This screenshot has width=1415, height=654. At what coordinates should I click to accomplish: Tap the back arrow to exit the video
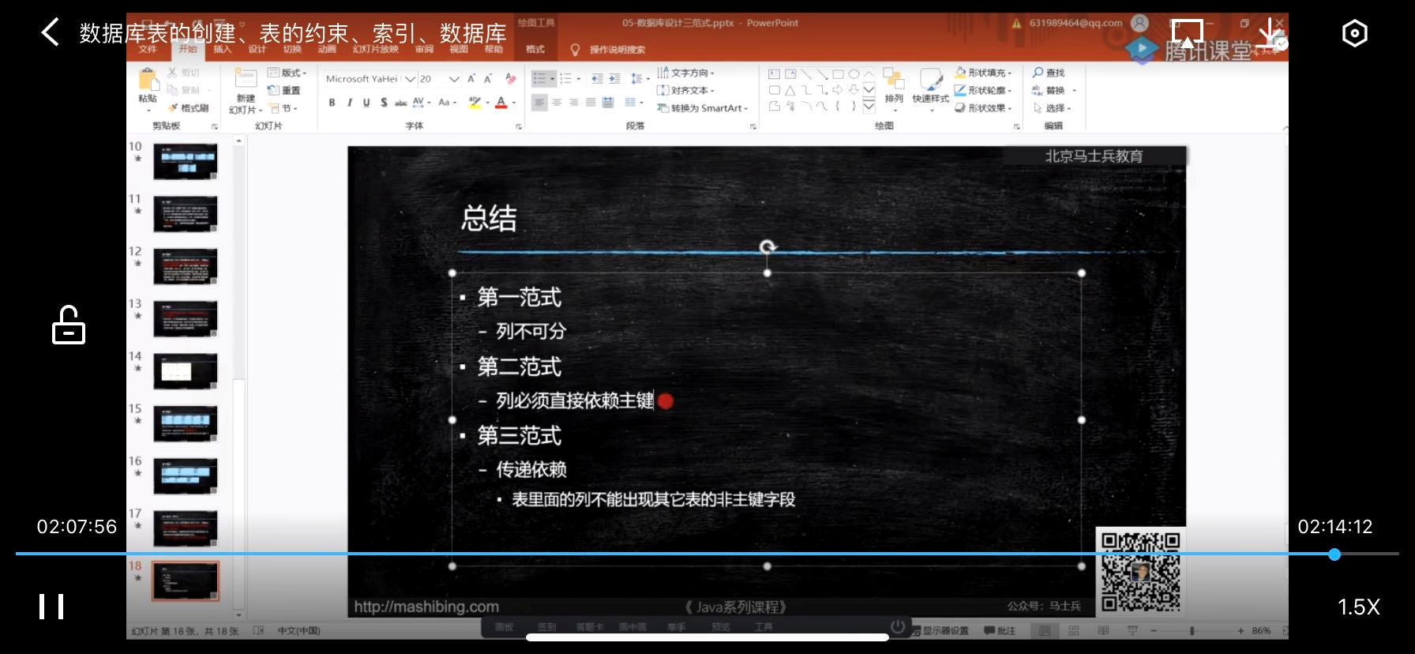(x=50, y=33)
